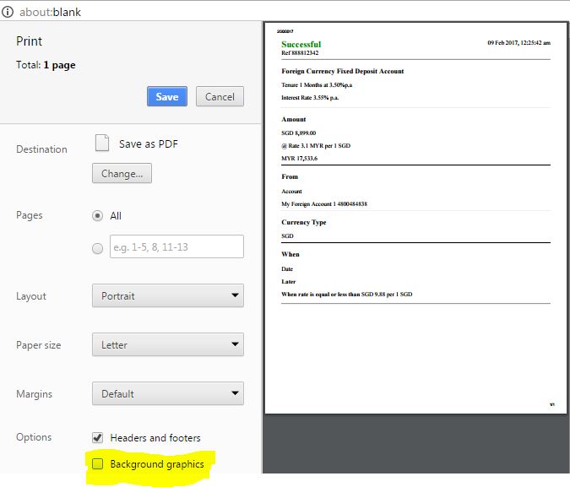The image size is (570, 487).
Task: Click My Foreign Account 1 4800484838 text
Action: (324, 204)
